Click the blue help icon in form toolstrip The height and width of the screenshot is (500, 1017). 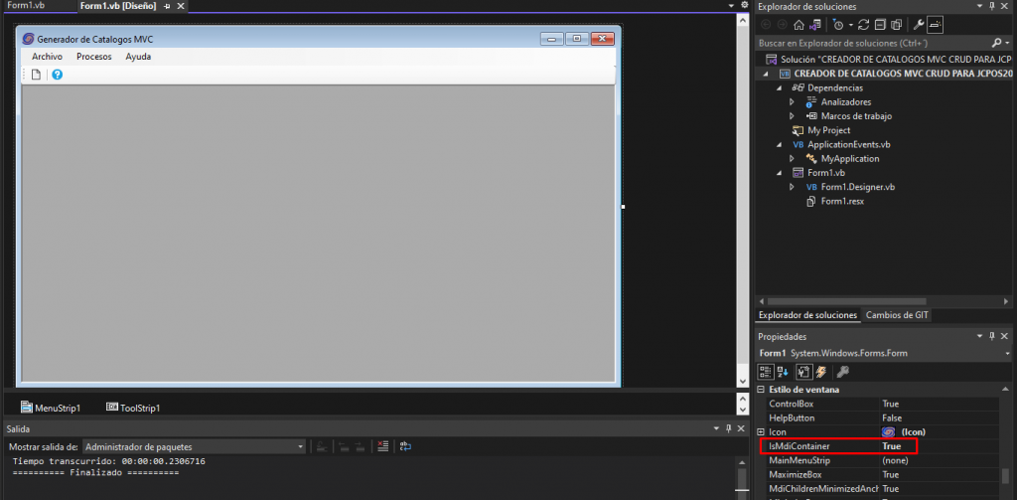click(x=57, y=76)
